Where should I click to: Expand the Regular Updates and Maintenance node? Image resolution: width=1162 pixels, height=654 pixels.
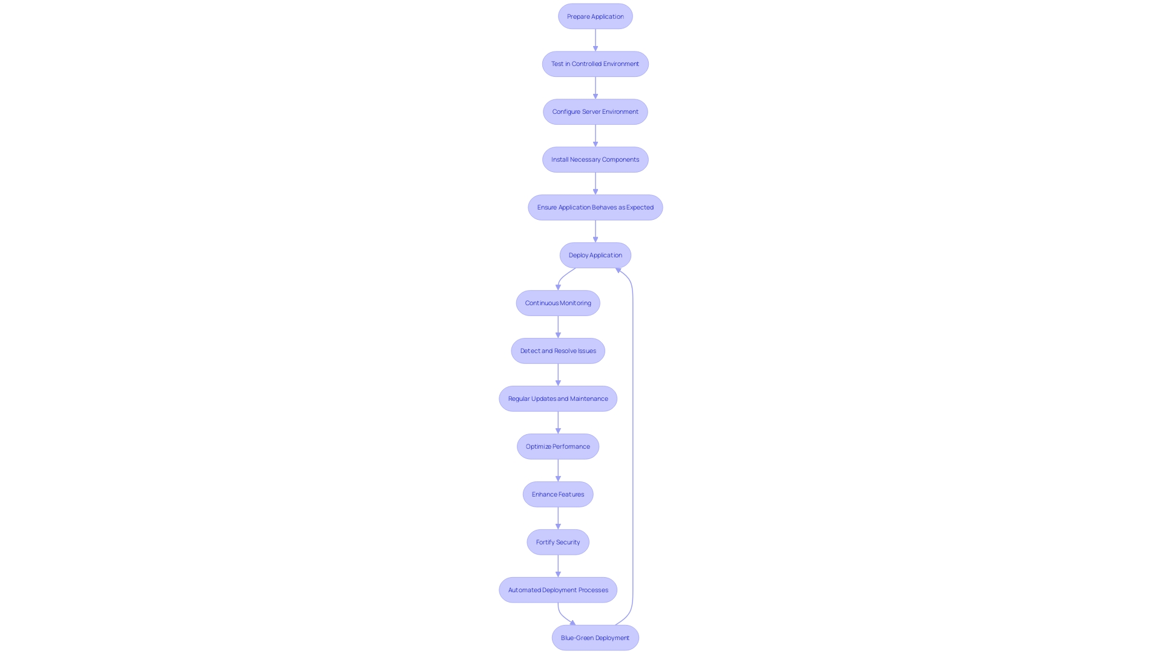click(558, 398)
